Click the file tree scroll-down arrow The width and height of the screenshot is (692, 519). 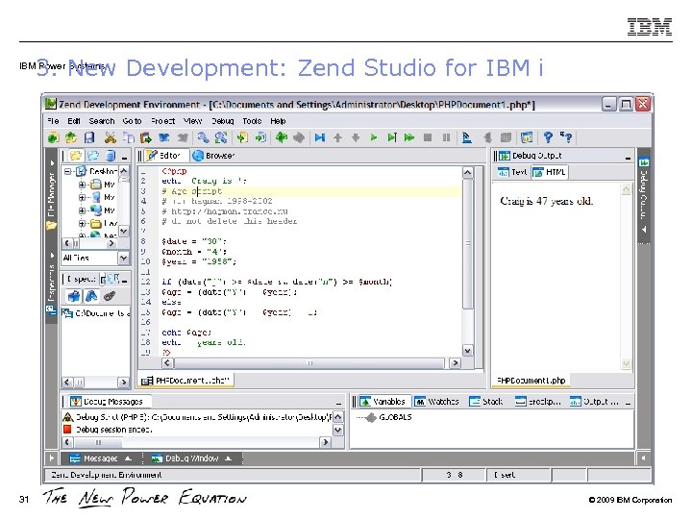(x=124, y=231)
